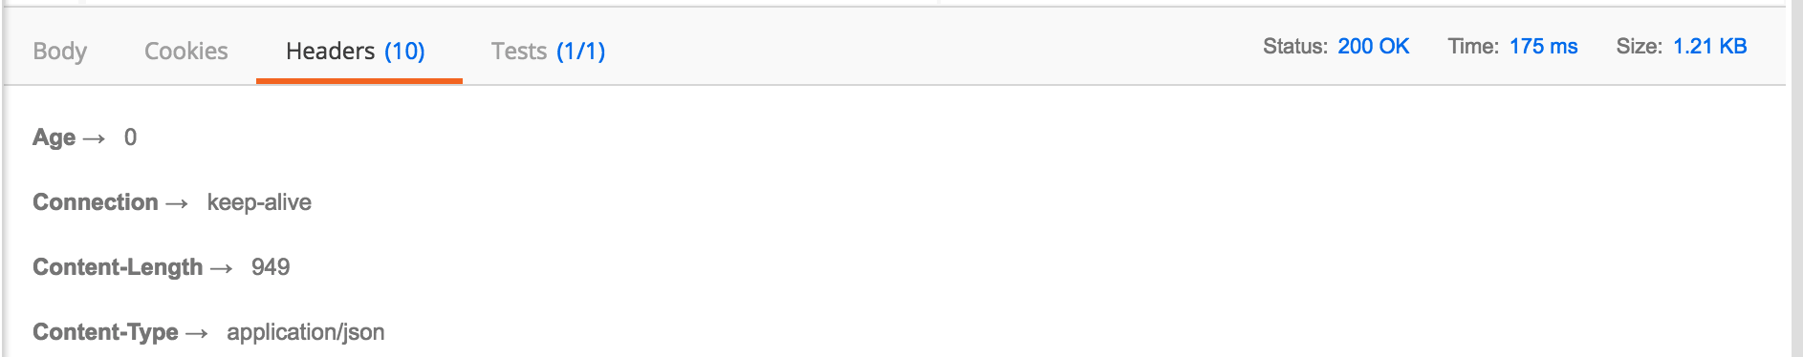Click the Content-Type header name
The image size is (1803, 357).
pyautogui.click(x=105, y=332)
